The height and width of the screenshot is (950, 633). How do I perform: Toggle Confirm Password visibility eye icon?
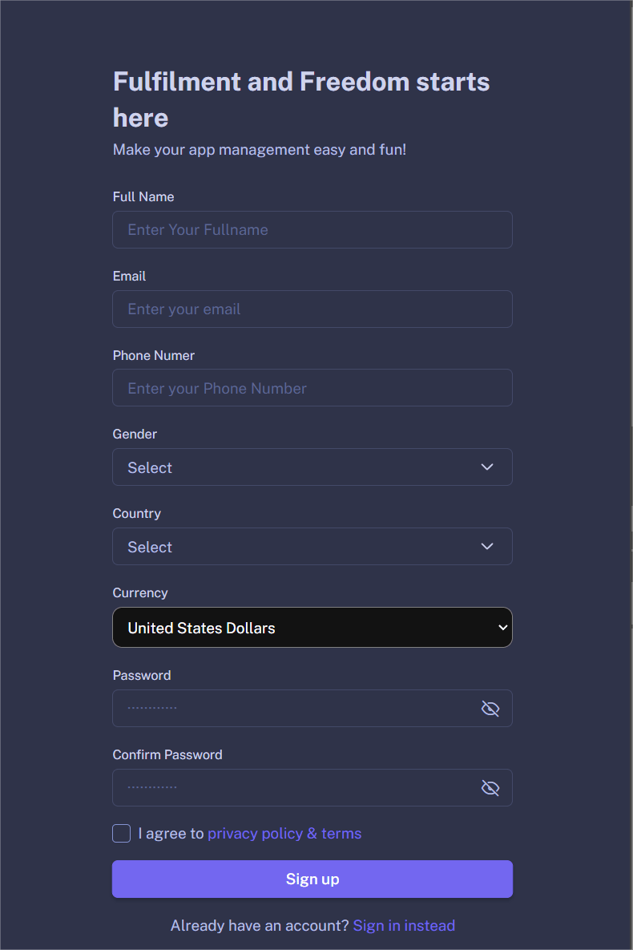coord(490,787)
